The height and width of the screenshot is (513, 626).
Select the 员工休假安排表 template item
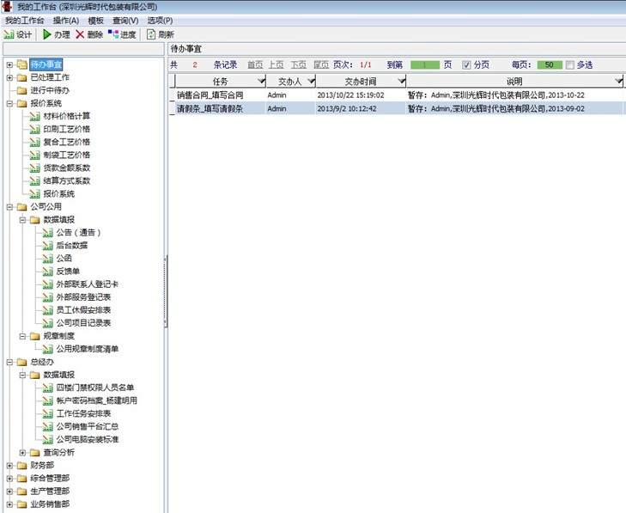82,309
